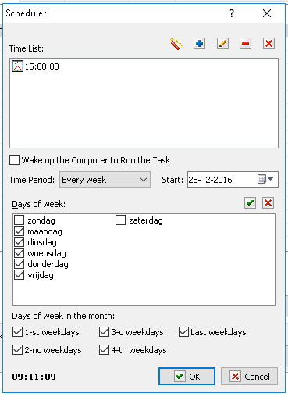Open the Start date calendar icon

[261, 179]
